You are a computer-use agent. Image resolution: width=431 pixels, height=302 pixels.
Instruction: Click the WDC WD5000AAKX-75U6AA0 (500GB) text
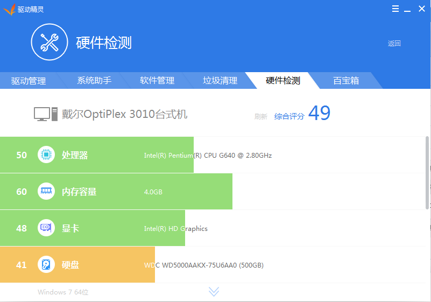[x=204, y=265]
